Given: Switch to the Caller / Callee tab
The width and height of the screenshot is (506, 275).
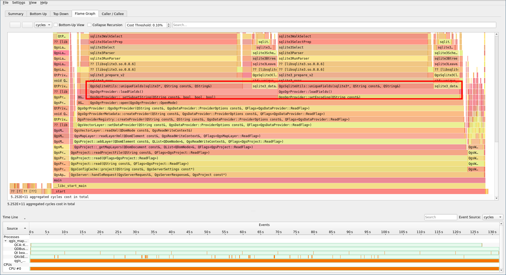Looking at the screenshot, I should click(113, 14).
